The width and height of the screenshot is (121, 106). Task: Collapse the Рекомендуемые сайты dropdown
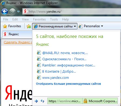coord(55,26)
